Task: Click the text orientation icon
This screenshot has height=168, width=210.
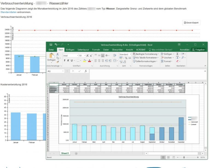Action: pos(107,55)
